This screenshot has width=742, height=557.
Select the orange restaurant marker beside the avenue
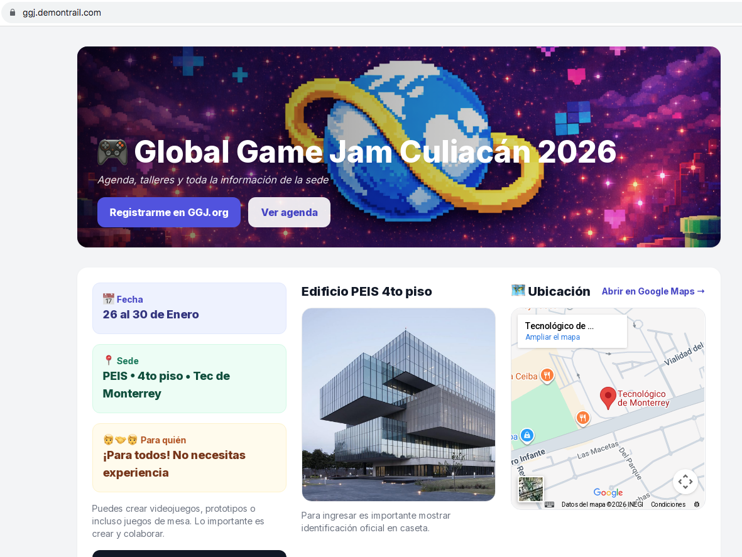[582, 418]
